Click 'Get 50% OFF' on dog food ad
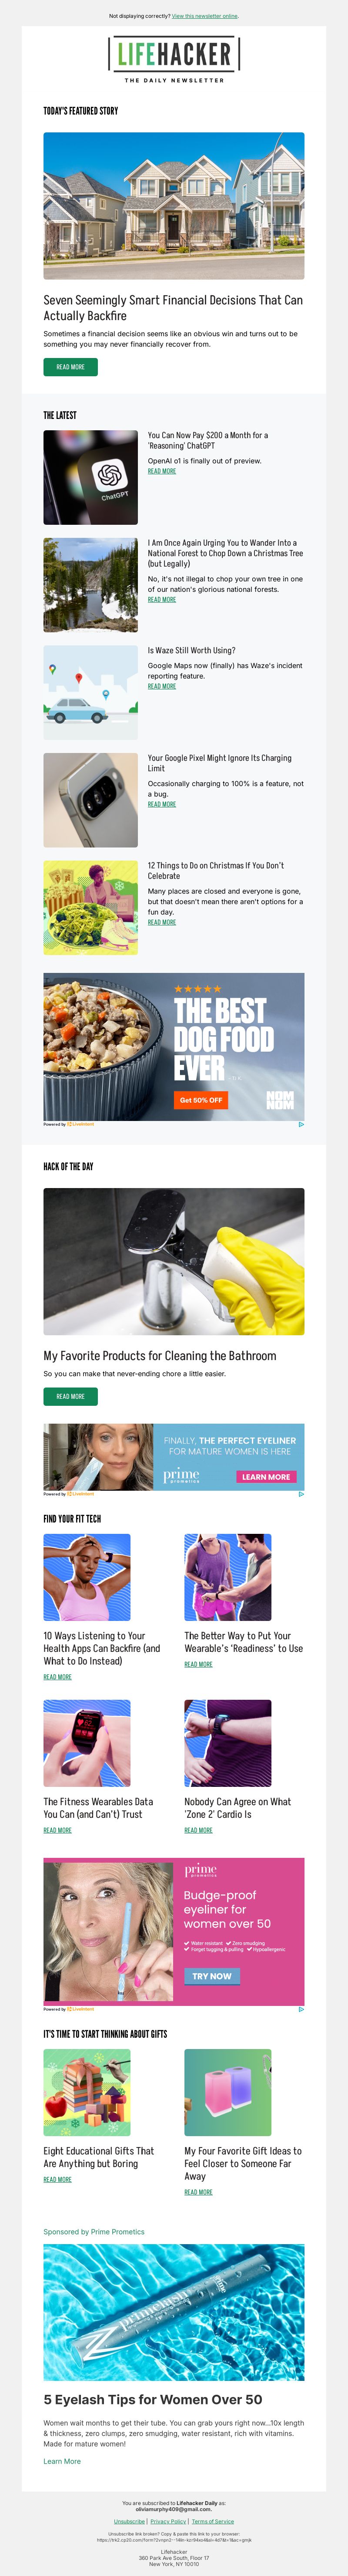This screenshot has width=348, height=2576. click(201, 1100)
